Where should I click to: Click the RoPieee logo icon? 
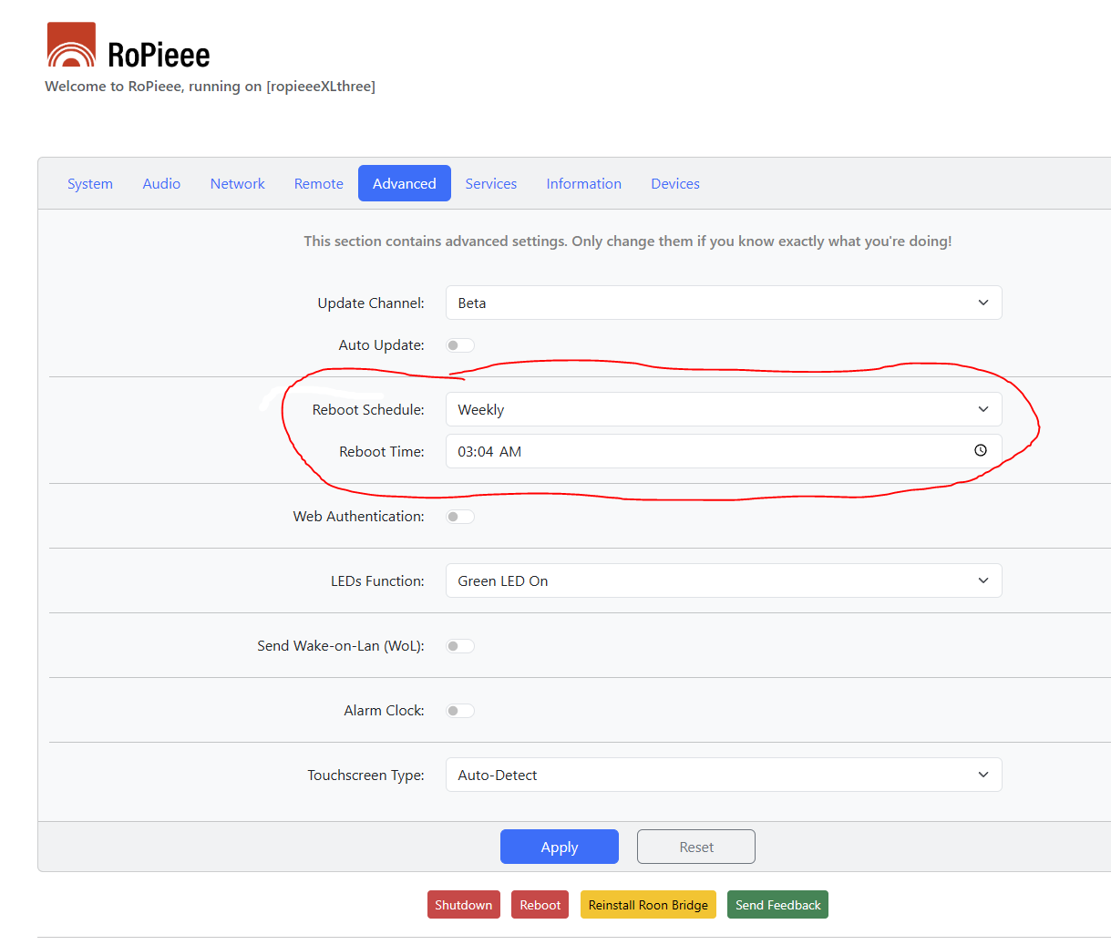(71, 46)
